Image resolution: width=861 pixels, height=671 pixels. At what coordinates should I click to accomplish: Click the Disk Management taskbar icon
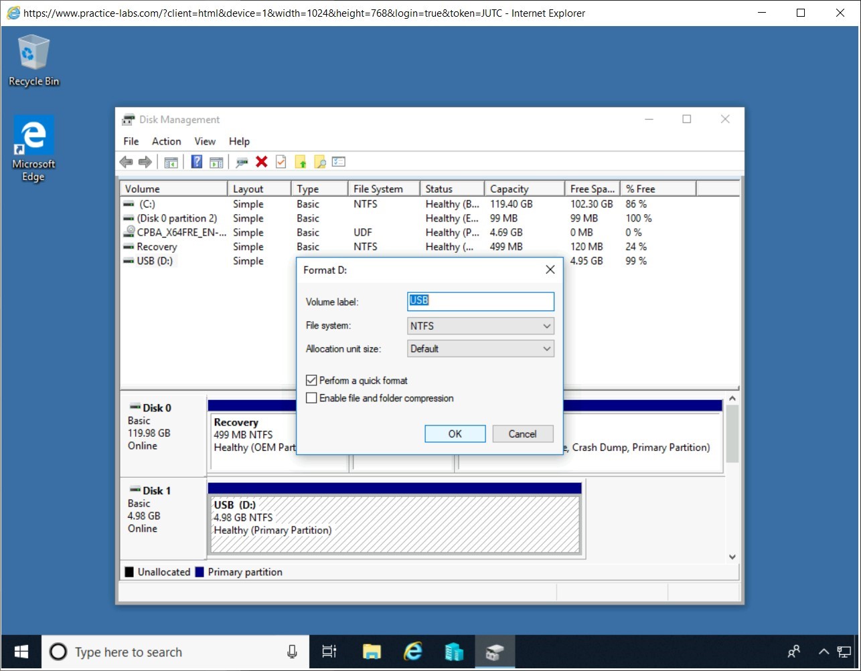pos(495,652)
